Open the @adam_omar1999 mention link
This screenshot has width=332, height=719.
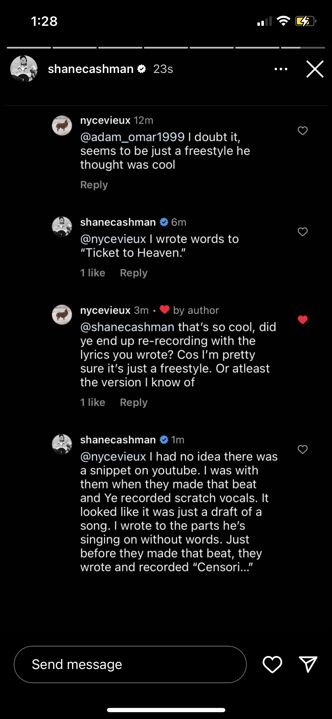(x=132, y=137)
